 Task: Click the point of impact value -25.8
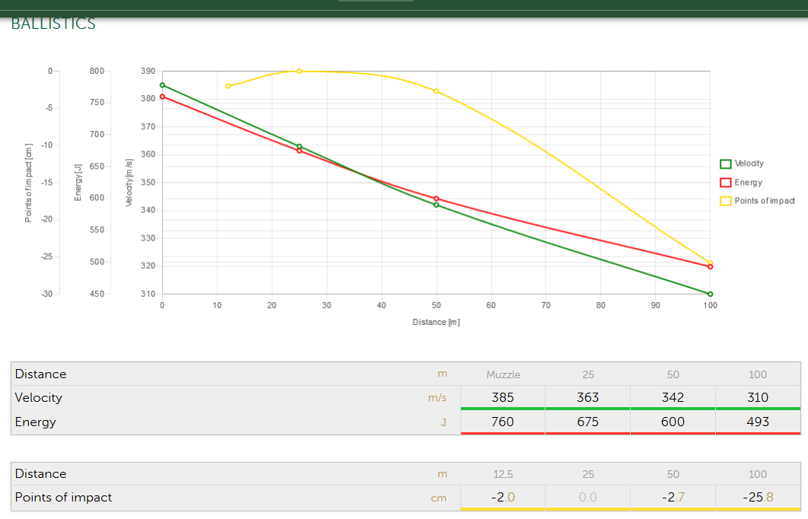758,497
